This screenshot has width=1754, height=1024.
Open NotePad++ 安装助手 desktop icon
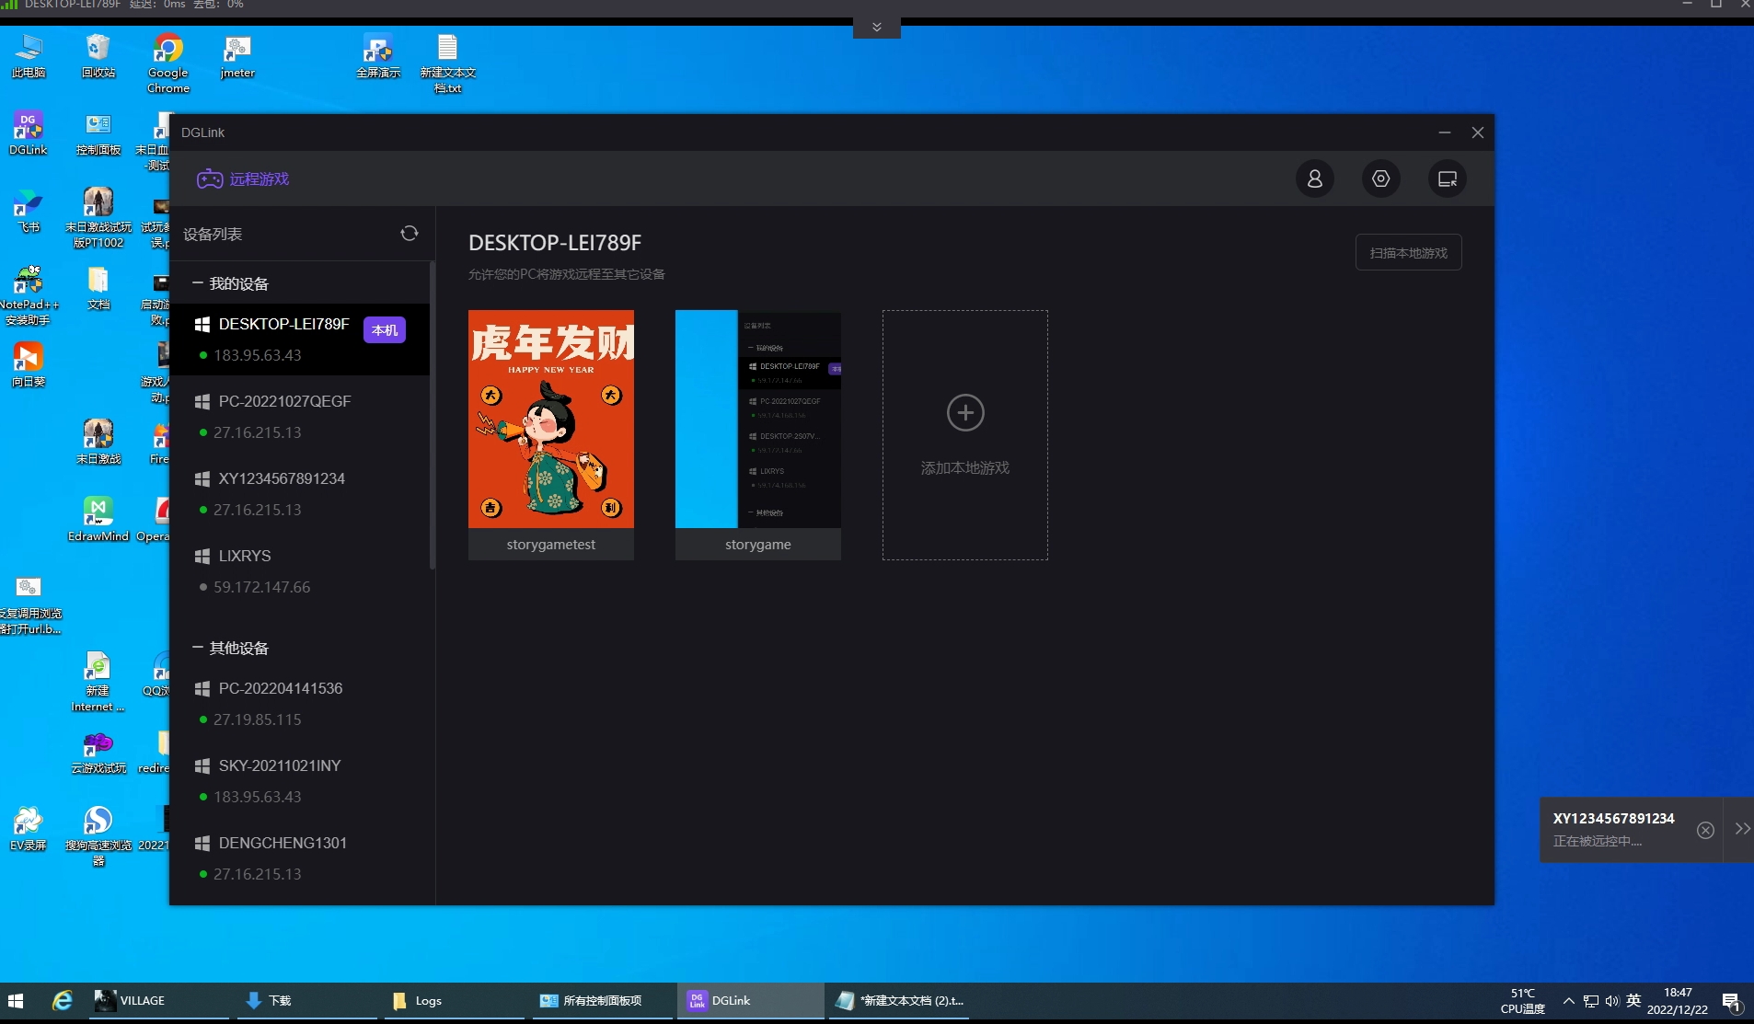coord(29,295)
